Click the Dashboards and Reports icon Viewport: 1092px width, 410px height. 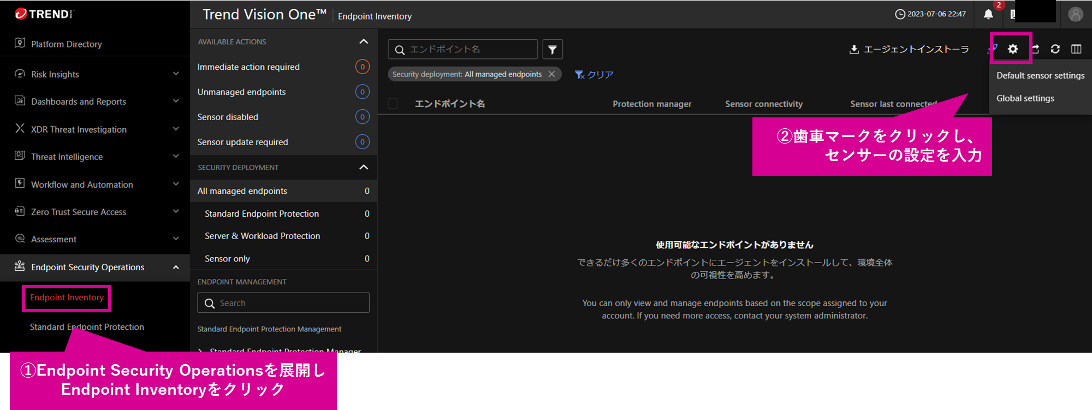click(20, 100)
